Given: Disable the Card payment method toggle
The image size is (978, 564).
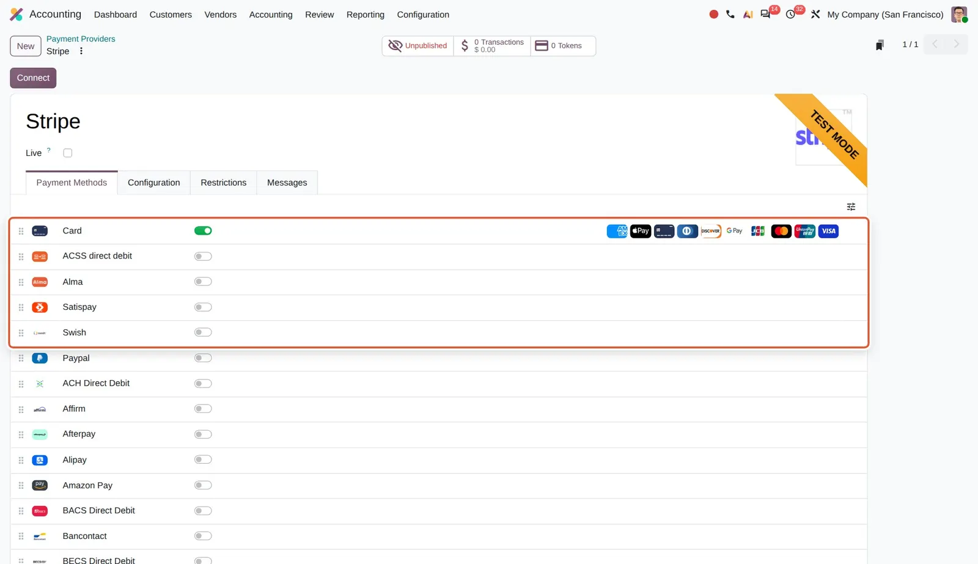Looking at the screenshot, I should [x=203, y=231].
